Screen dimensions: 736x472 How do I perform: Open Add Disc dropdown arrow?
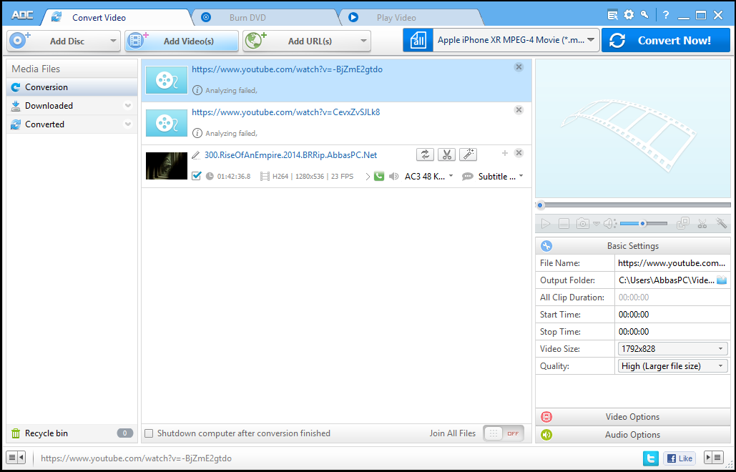click(113, 41)
